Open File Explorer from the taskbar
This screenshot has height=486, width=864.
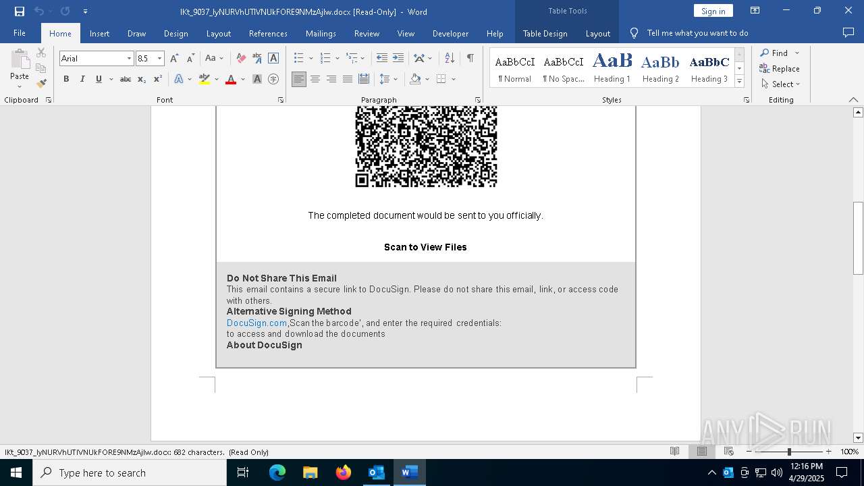(x=310, y=473)
